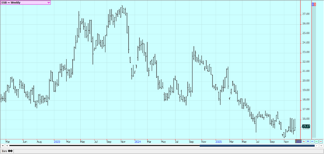The height and width of the screenshot is (154, 324).
Task: Click the dark blue horizontal scrollbar thumb
Action: (x=257, y=146)
